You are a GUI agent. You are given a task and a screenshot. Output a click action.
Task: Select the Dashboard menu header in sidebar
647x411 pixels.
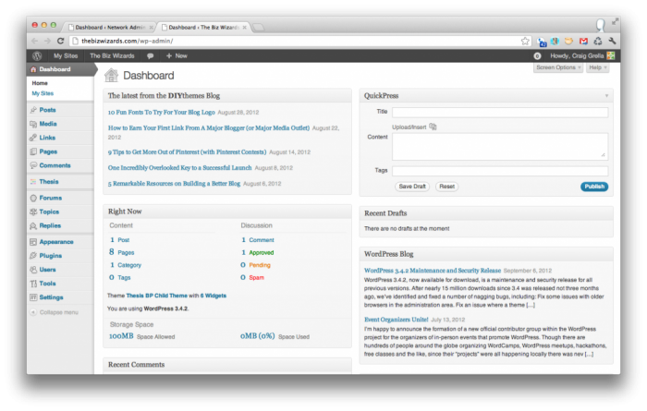pos(61,69)
